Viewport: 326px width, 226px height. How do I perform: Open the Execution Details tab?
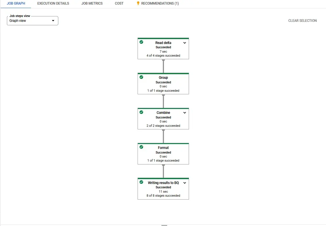pyautogui.click(x=53, y=3)
